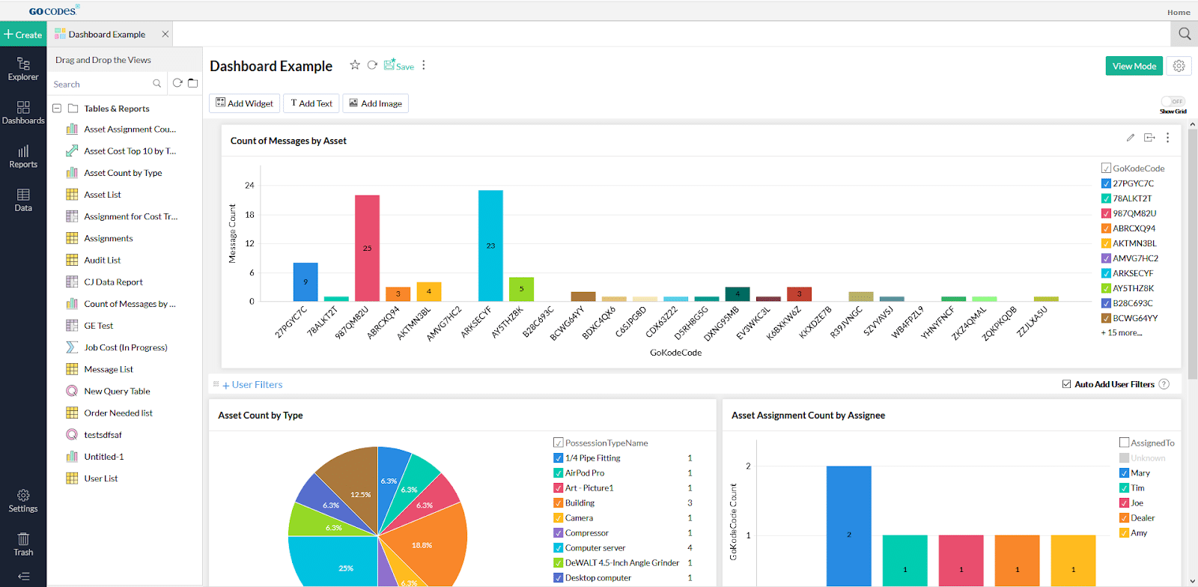The image size is (1198, 587).
Task: Toggle the Show Grid switch
Action: click(1173, 101)
